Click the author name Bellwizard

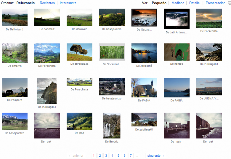(x=16, y=29)
